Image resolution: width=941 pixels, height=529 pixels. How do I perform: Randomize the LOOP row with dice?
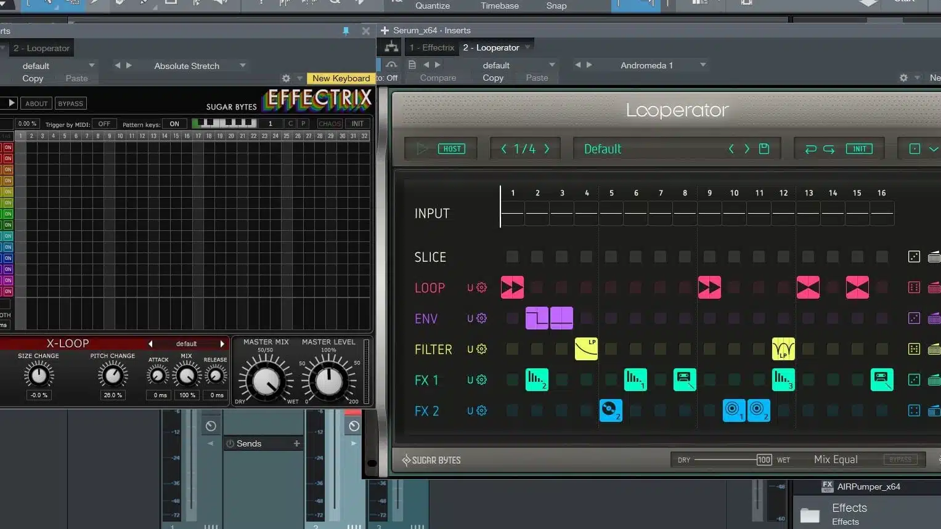point(915,288)
